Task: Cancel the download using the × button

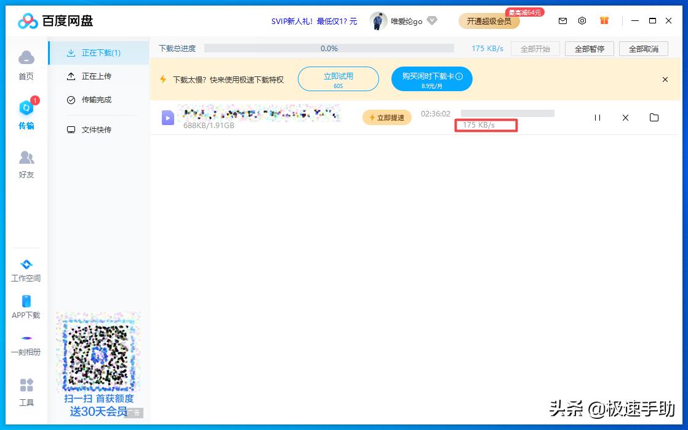Action: point(625,117)
